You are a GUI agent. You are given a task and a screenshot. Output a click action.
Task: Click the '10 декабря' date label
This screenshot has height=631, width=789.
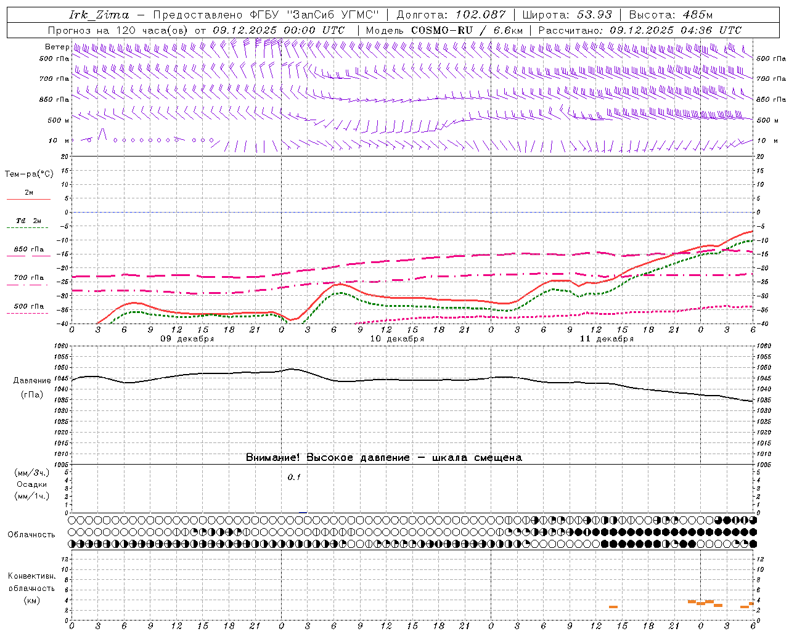(397, 339)
